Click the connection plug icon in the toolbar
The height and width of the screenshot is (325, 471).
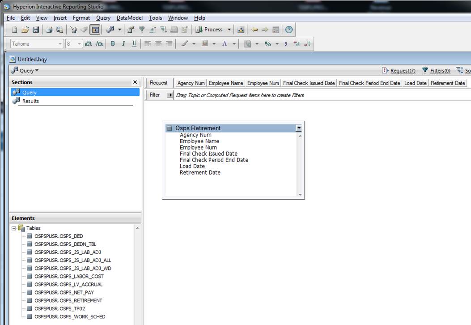pyautogui.click(x=73, y=30)
